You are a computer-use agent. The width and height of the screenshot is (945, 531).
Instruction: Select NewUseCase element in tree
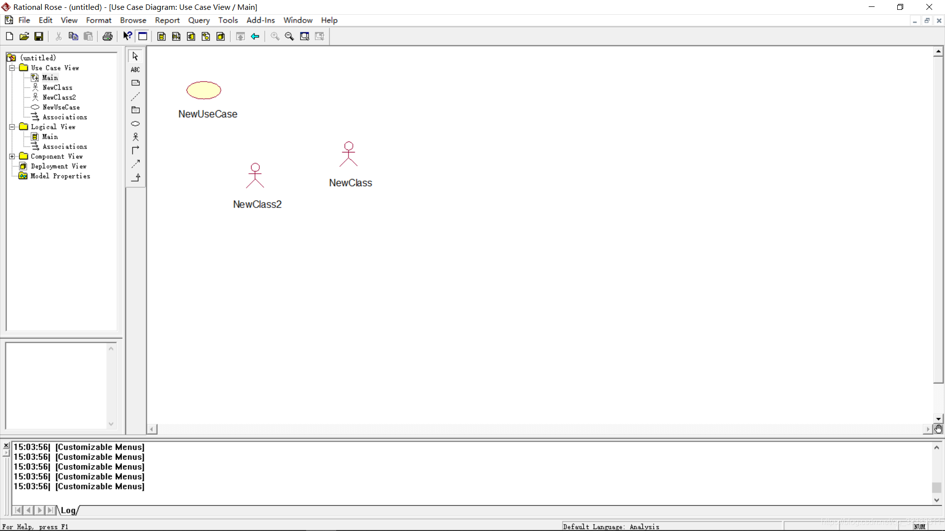coord(61,107)
